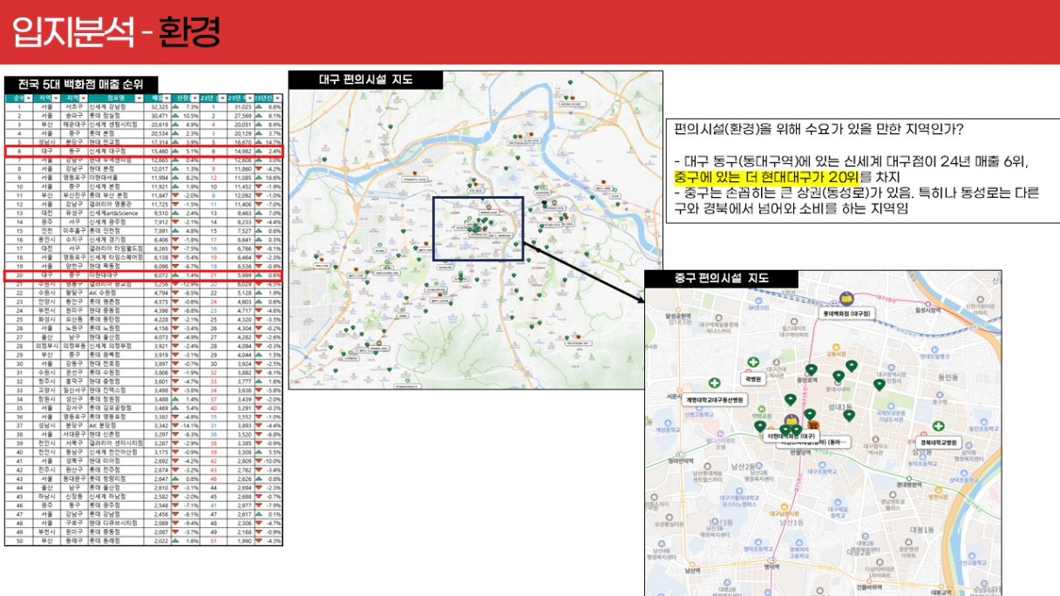Click the green cross beside 계명대학교대구동산병원 label
The width and height of the screenshot is (1060, 596).
pyautogui.click(x=715, y=383)
